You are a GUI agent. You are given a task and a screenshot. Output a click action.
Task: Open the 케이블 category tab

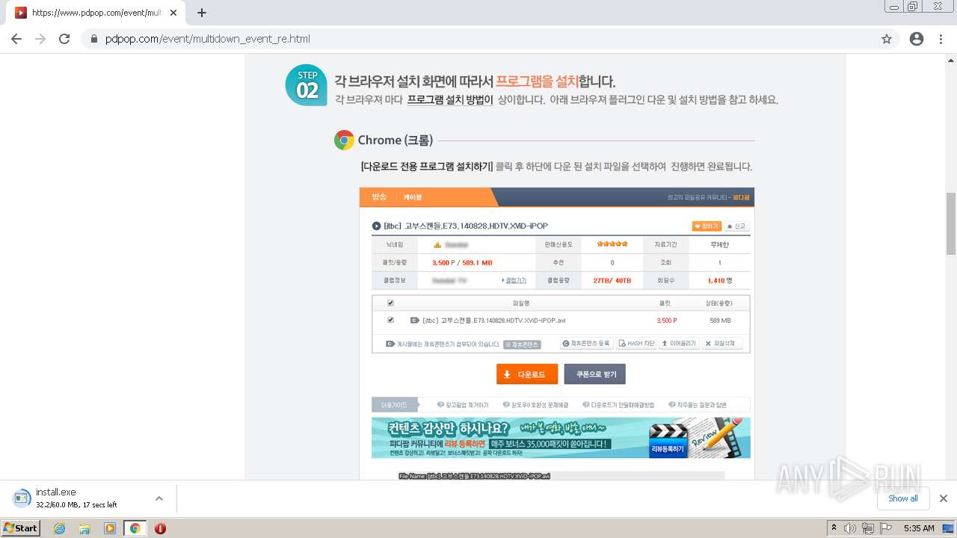coord(413,197)
